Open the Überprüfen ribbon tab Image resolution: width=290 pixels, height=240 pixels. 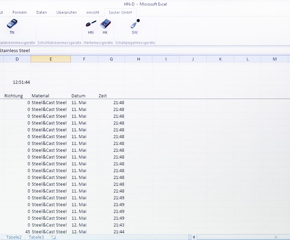66,12
